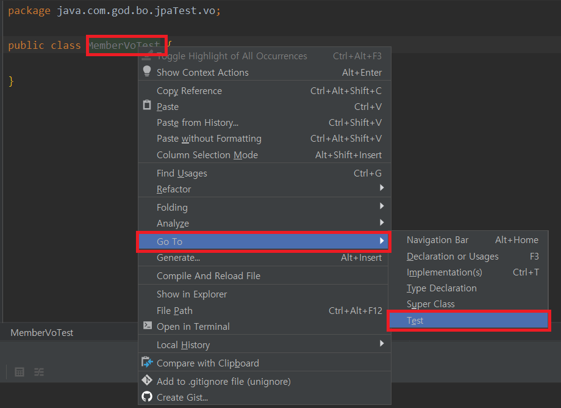The image size is (561, 408).
Task: Click the 'public' keyword in the editor
Action: (x=26, y=45)
